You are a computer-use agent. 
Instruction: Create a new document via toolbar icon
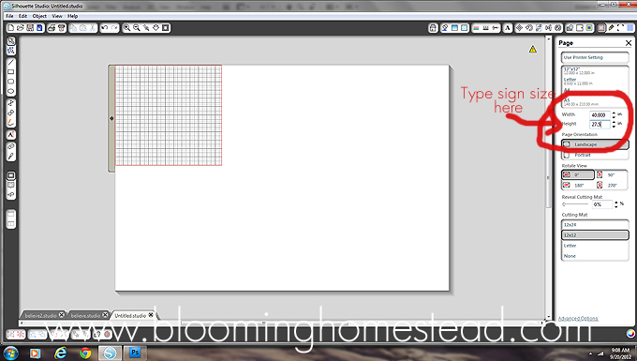11,27
